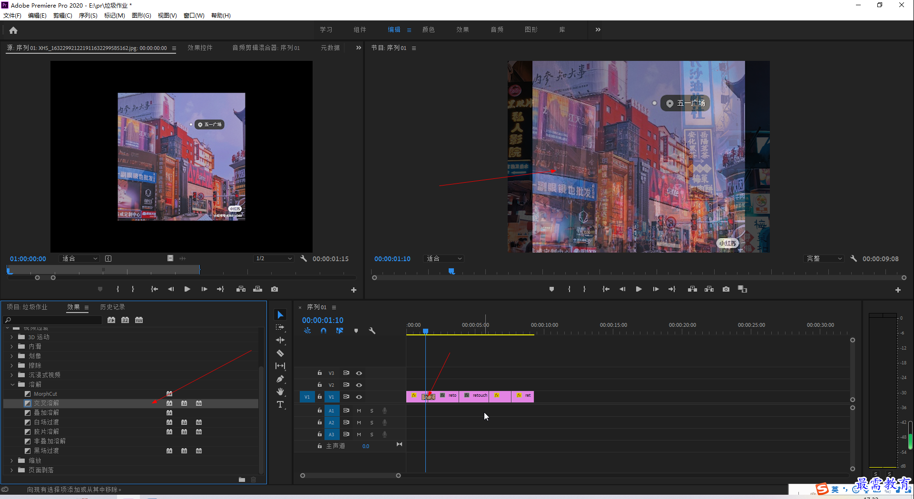The width and height of the screenshot is (914, 499).
Task: Select the Hand tool
Action: [280, 391]
